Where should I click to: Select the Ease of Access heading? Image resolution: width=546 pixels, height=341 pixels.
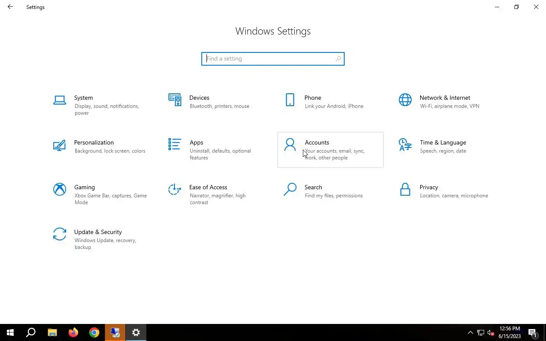pos(208,187)
